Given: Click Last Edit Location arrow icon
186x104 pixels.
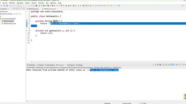Looking at the screenshot, I should tap(105, 6).
